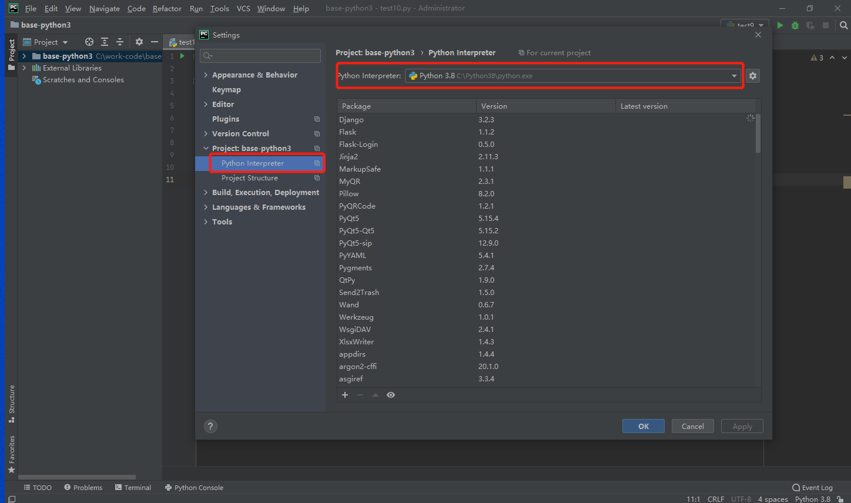The image size is (851, 503).
Task: Expand External Libraries tree node
Action: tap(24, 68)
